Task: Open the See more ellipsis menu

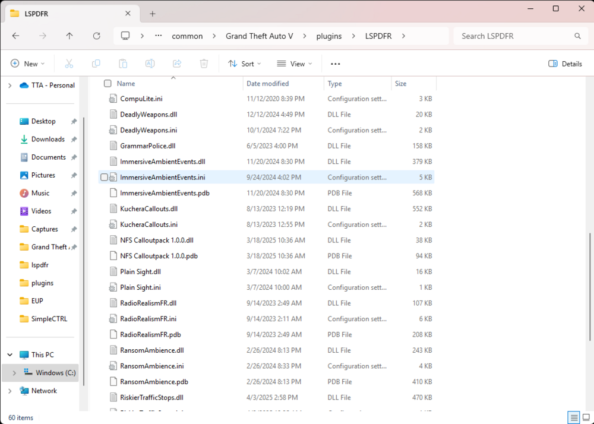Action: [335, 64]
